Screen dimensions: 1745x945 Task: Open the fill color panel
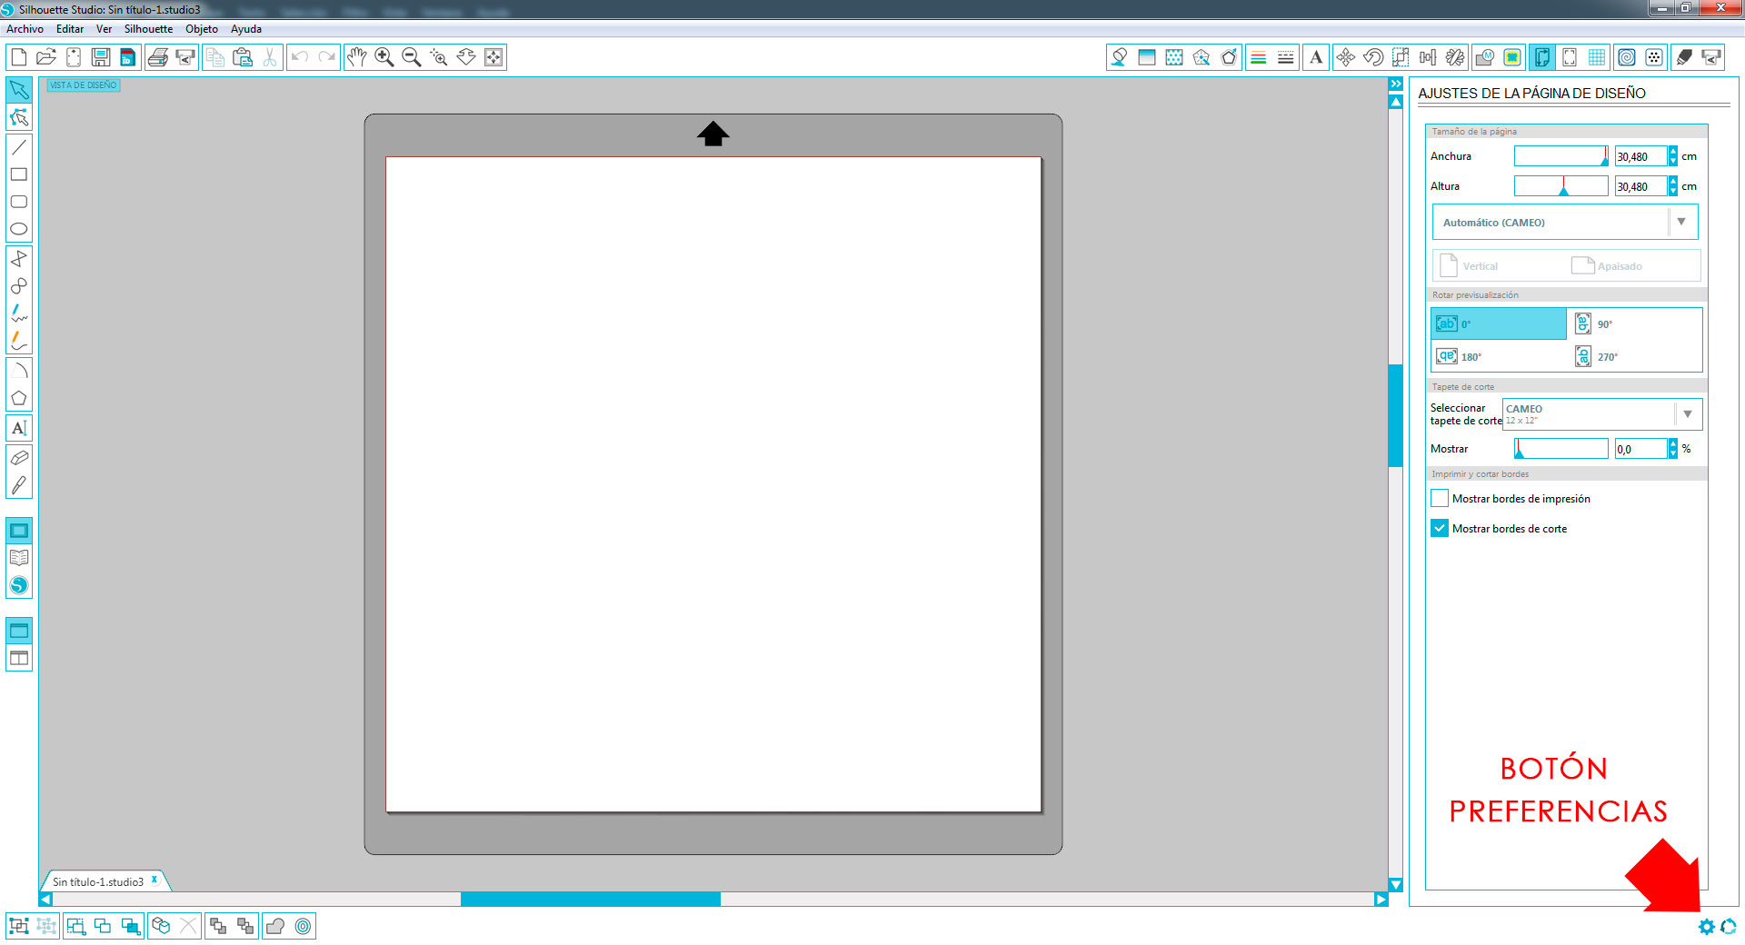[x=1120, y=57]
